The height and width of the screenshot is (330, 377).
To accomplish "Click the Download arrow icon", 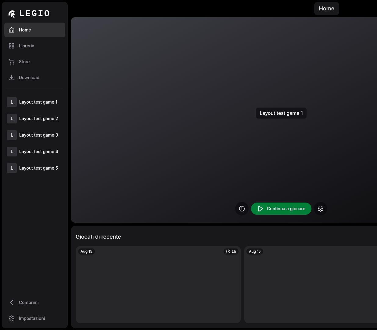I will (x=12, y=78).
